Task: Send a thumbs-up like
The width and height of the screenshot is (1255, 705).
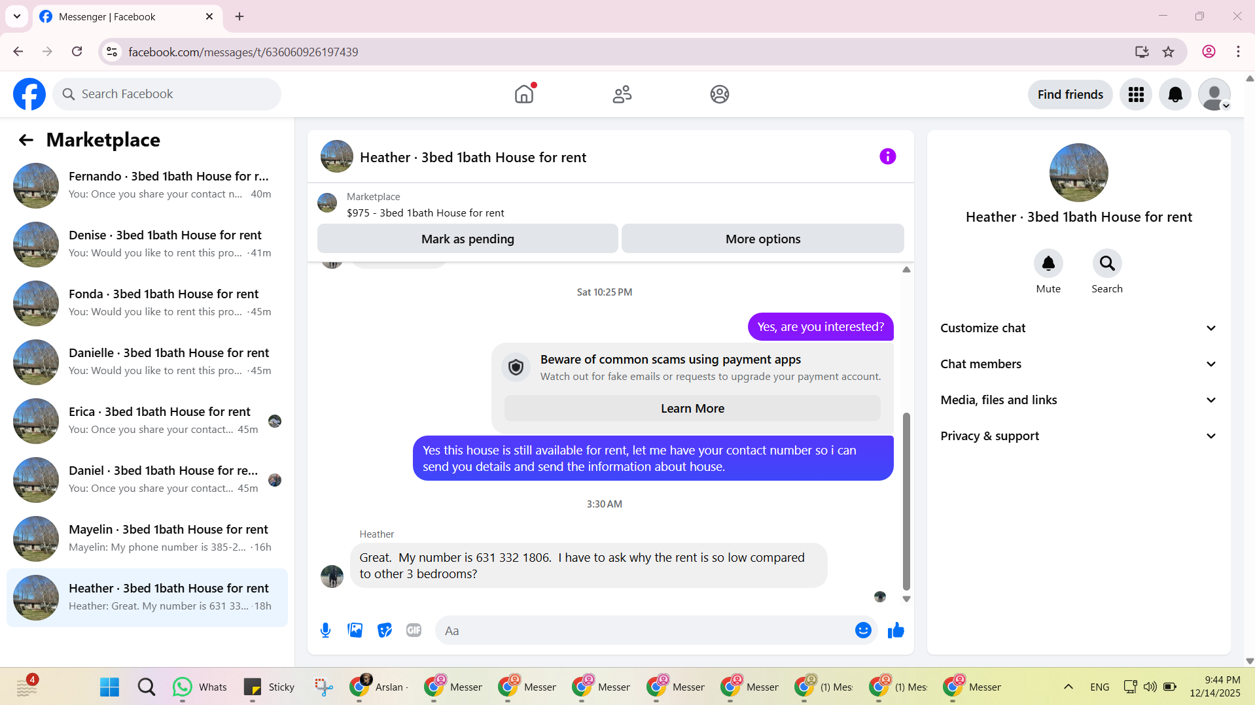Action: click(896, 630)
